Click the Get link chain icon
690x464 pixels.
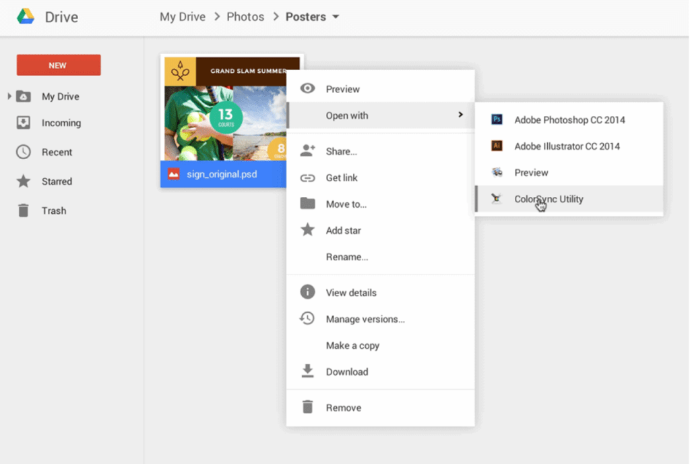point(307,178)
